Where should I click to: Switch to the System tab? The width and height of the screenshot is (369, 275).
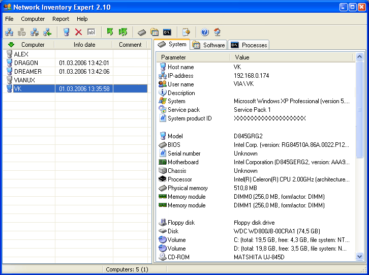pos(172,44)
